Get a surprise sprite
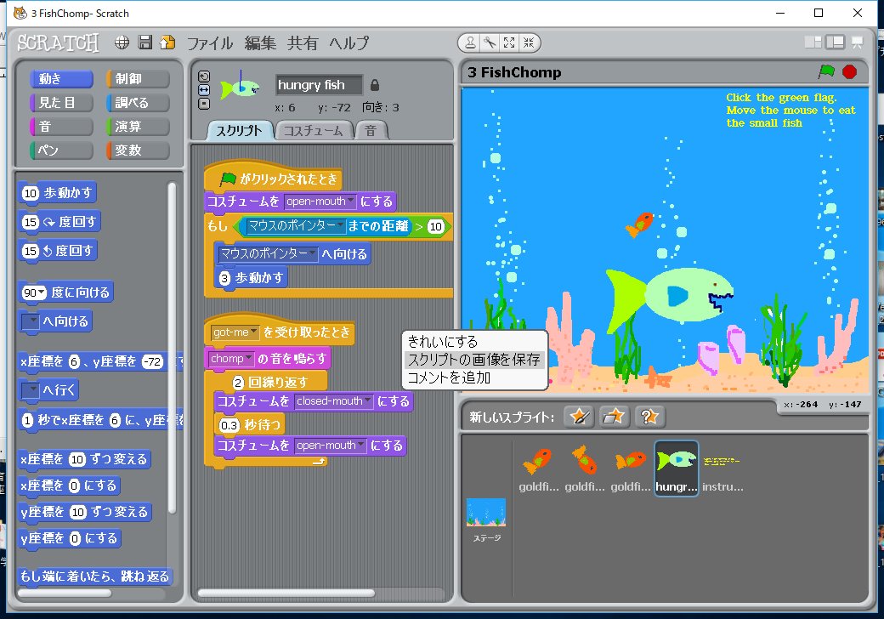The height and width of the screenshot is (619, 884). pyautogui.click(x=649, y=417)
